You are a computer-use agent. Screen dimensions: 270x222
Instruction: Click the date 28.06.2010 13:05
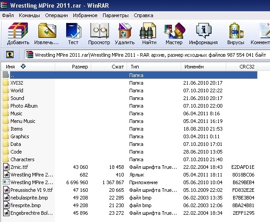coord(203,152)
